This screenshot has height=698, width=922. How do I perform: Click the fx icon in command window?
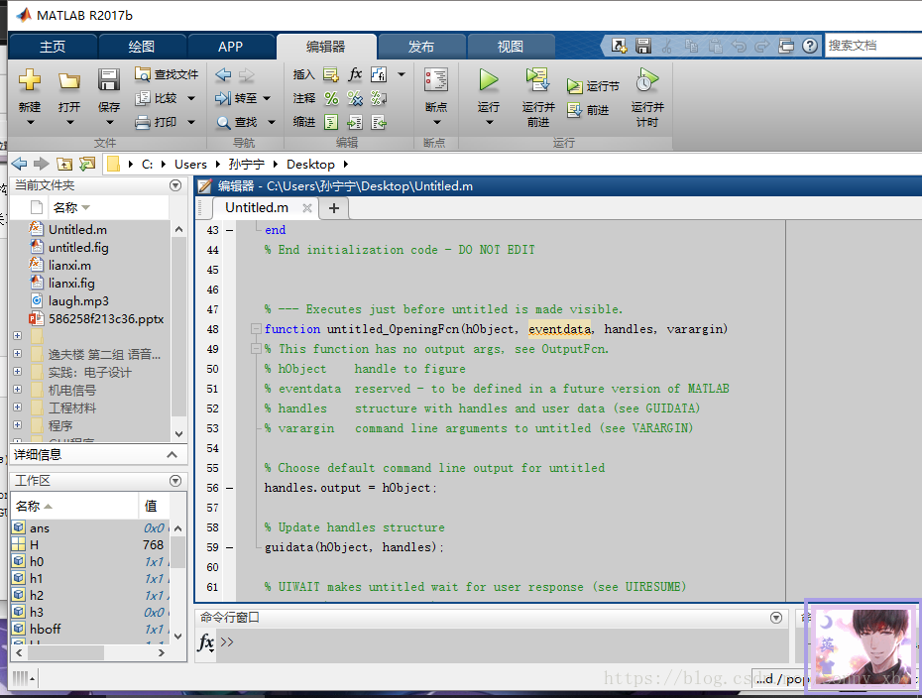coord(206,642)
